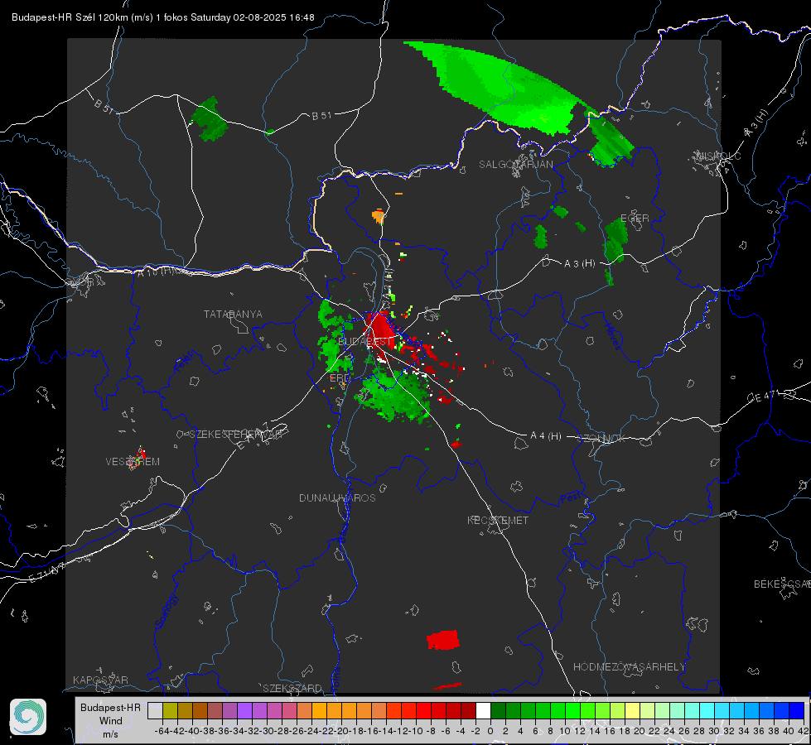Click the red rectangular echo in the south
Screen dimensions: 811x745
tap(442, 640)
